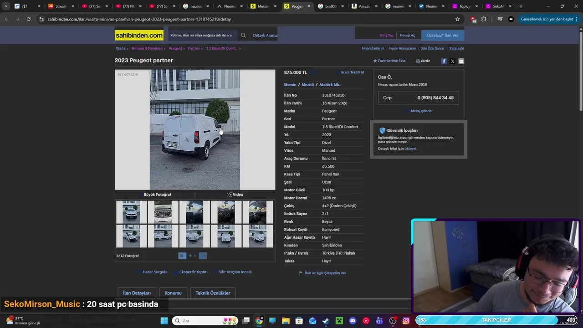
Task: Open Hasar Sorgula damage query
Action: [155, 272]
